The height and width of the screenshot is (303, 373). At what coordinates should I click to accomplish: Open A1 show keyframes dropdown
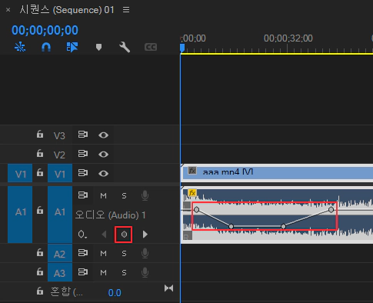point(82,235)
